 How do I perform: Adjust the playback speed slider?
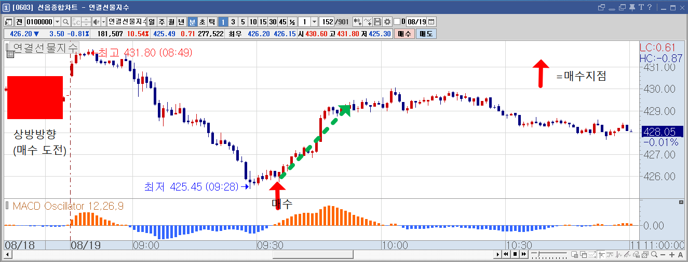pos(538,254)
